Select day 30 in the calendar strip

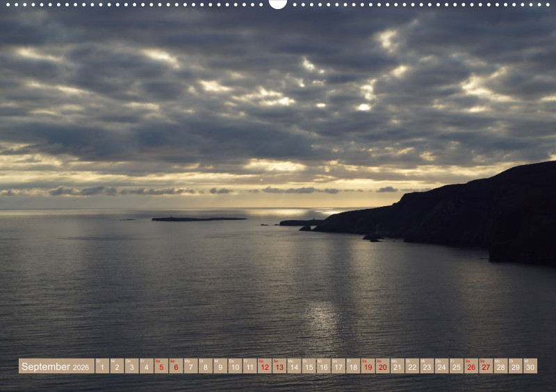(531, 366)
